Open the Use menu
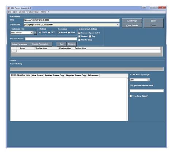Screen dimensions: 173x154 [x=15, y=12]
